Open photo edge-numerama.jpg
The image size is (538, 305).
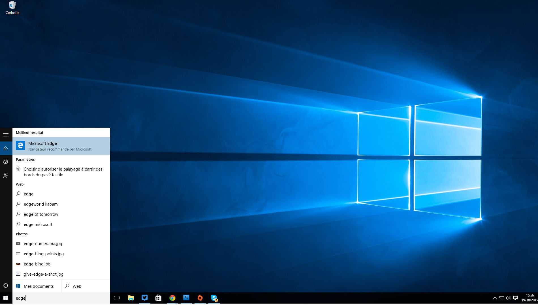pos(61,243)
